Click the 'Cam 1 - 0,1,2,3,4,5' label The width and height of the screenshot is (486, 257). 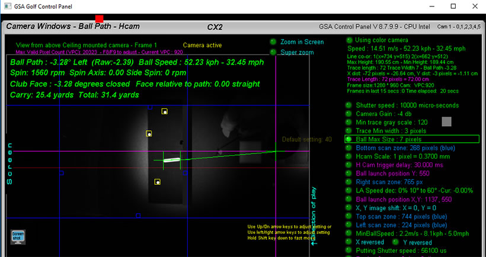pyautogui.click(x=460, y=27)
